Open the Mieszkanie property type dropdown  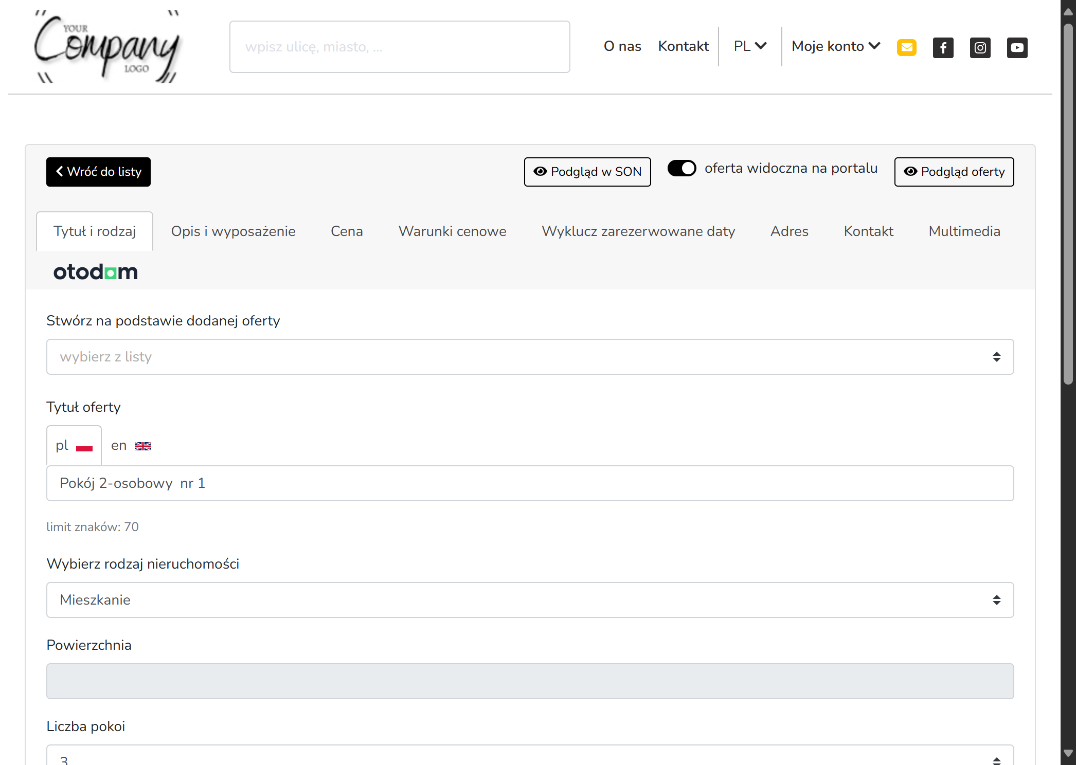530,600
